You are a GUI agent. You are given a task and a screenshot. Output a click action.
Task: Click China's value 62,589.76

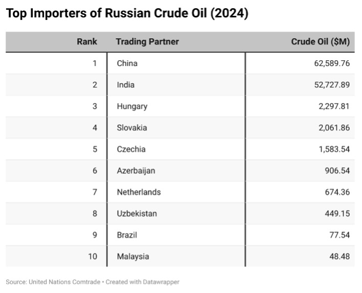click(x=332, y=63)
